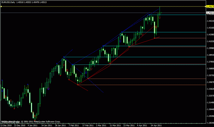Click the white current price tag 1.4551
Image resolution: width=214 pixels, height=127 pixels.
210,13
